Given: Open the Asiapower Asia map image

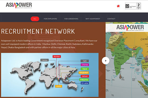Looking at the screenshot, I should (x=127, y=60).
